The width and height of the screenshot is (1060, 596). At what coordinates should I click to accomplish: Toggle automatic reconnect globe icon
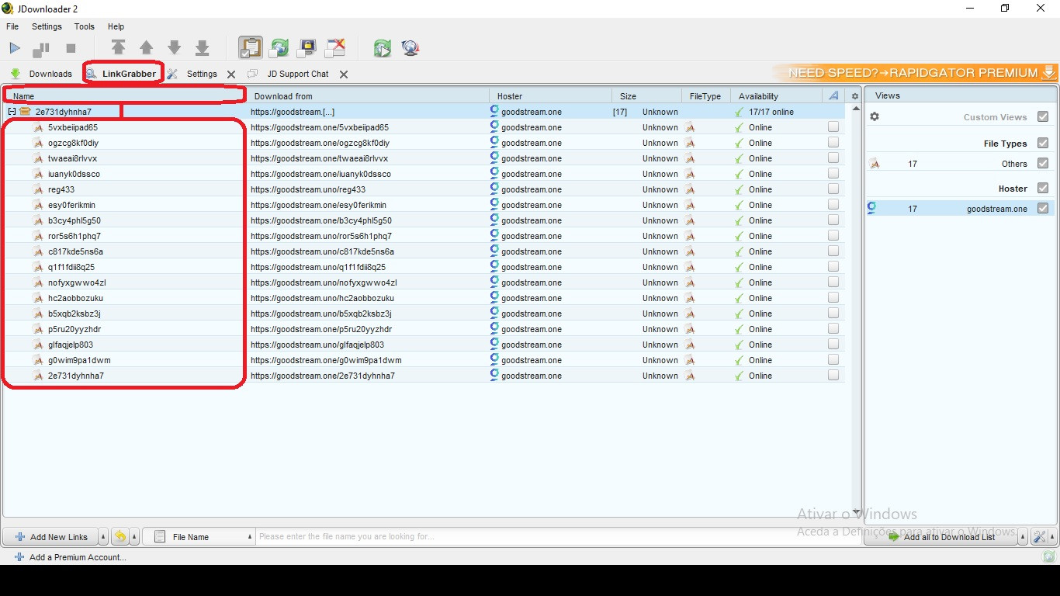279,48
